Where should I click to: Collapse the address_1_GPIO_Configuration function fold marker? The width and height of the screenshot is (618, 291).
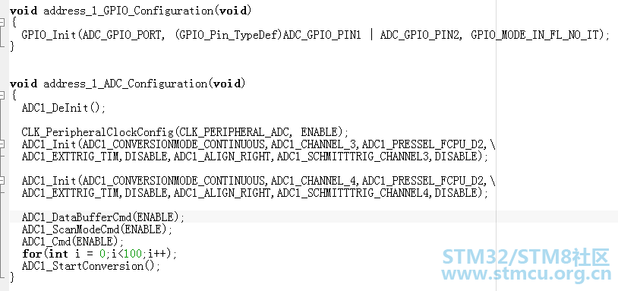click(2, 23)
